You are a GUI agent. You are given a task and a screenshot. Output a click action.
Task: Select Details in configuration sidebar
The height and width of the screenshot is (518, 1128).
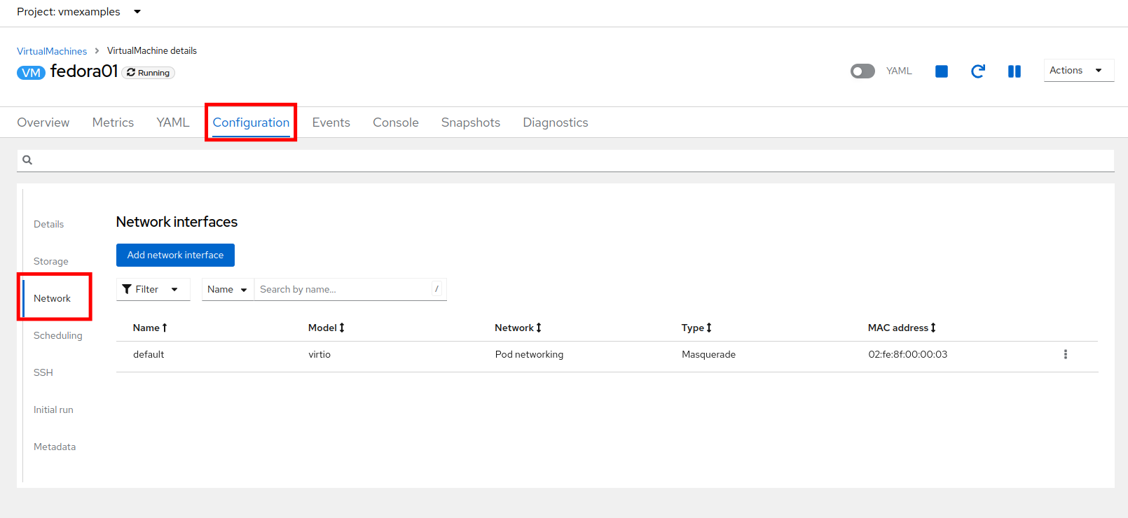pyautogui.click(x=49, y=224)
